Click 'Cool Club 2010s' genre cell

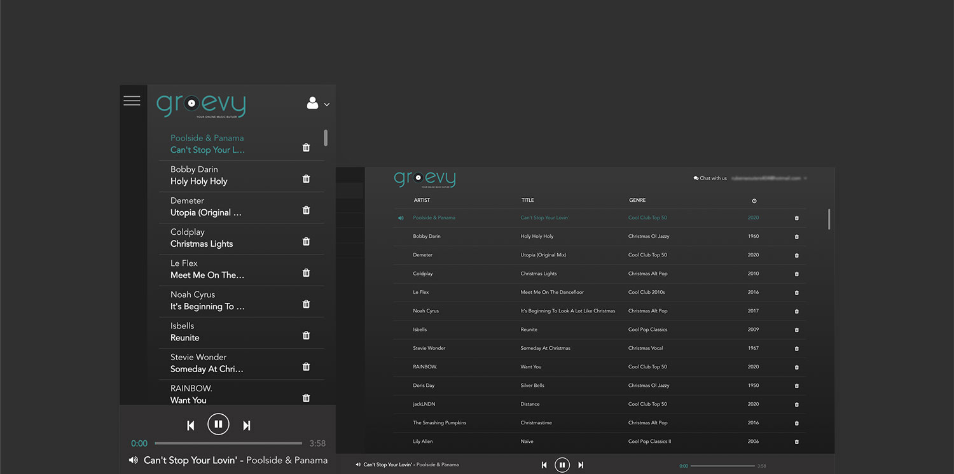pos(646,292)
